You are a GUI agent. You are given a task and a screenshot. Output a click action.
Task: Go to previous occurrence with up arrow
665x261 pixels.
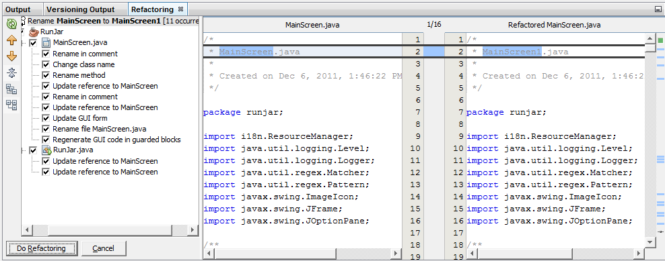click(11, 40)
